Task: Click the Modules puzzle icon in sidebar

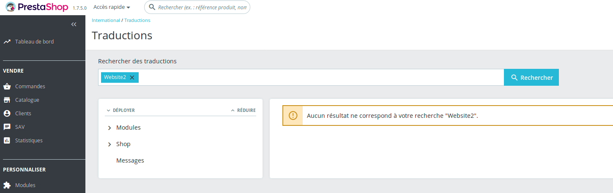Action: [x=7, y=185]
